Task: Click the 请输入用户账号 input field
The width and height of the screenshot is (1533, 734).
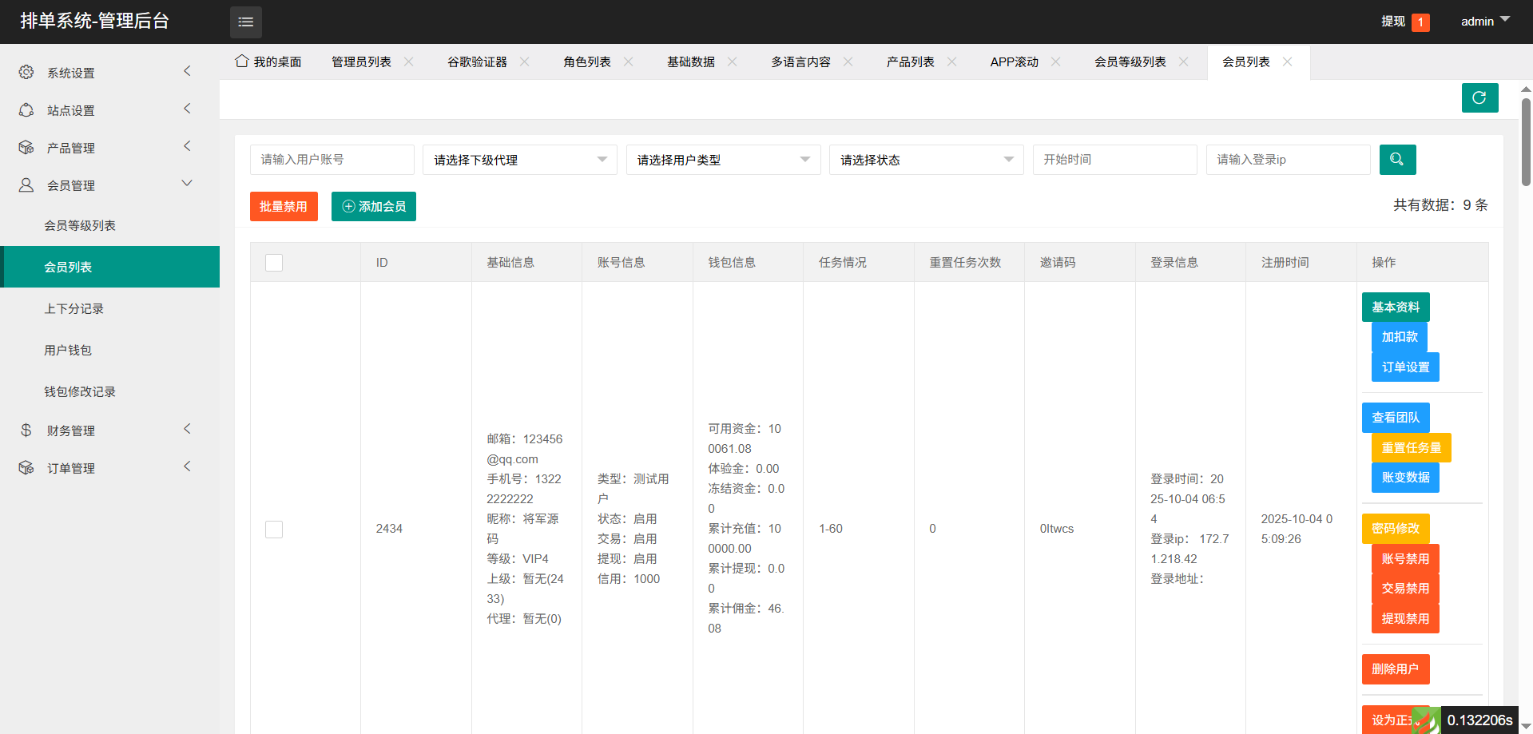Action: click(332, 160)
